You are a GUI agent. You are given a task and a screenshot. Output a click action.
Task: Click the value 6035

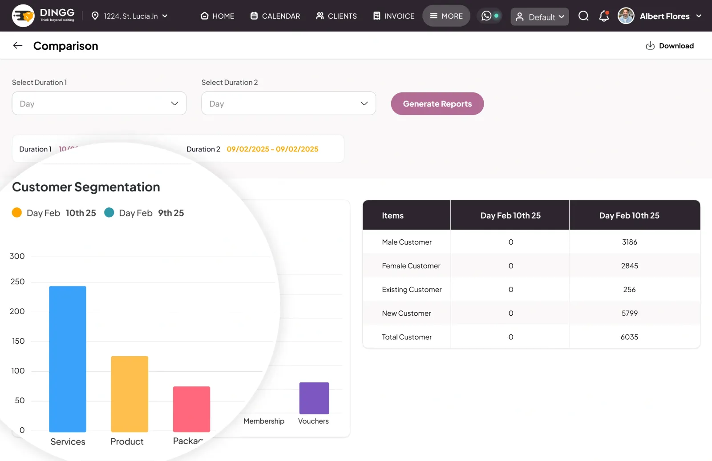(629, 337)
